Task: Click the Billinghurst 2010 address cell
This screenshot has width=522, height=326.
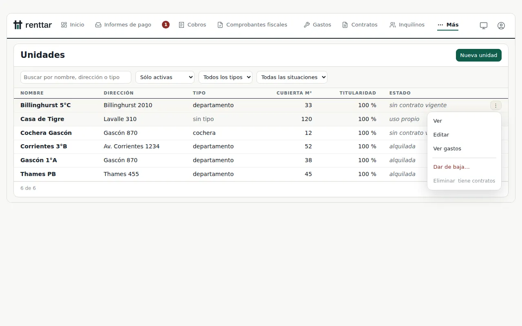Action: point(128,105)
